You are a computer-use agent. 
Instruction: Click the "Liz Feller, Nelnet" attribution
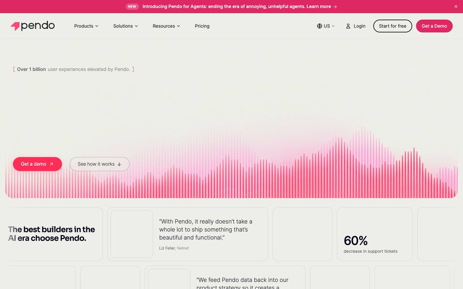174,248
